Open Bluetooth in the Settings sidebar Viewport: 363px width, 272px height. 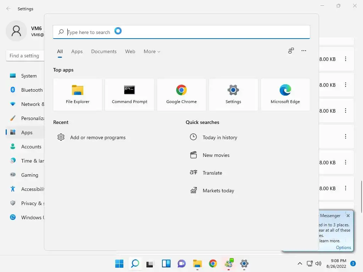pyautogui.click(x=25, y=90)
